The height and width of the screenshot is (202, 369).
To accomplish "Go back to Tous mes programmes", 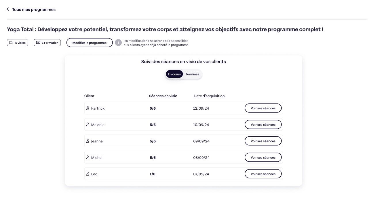I will coord(34,9).
